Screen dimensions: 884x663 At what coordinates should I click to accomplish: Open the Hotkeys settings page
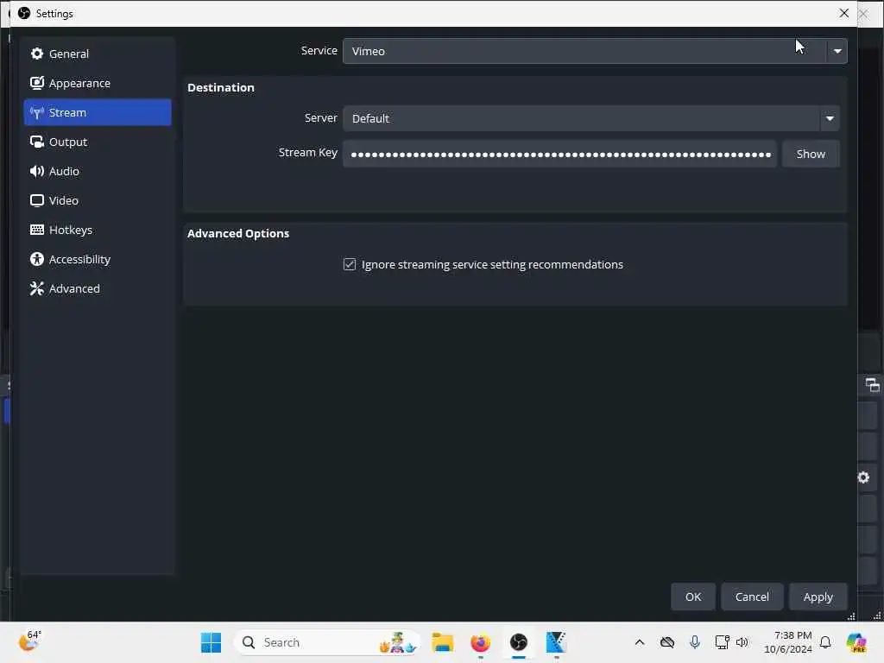pos(97,230)
